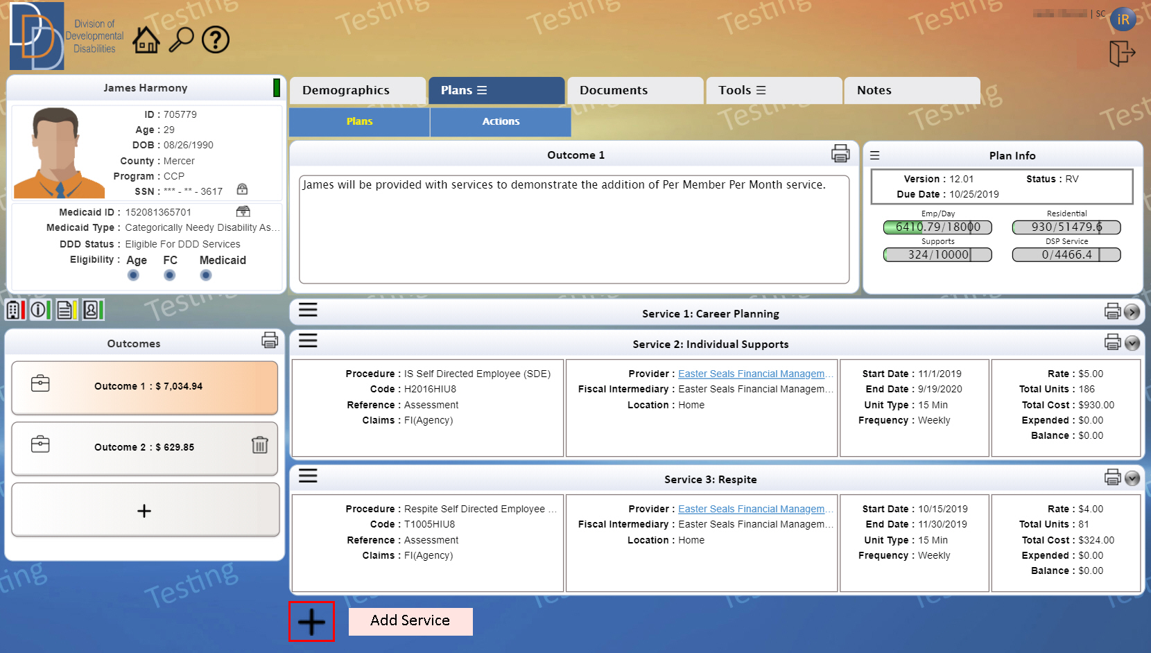1151x653 pixels.
Task: Click the black plus add service icon
Action: 311,622
